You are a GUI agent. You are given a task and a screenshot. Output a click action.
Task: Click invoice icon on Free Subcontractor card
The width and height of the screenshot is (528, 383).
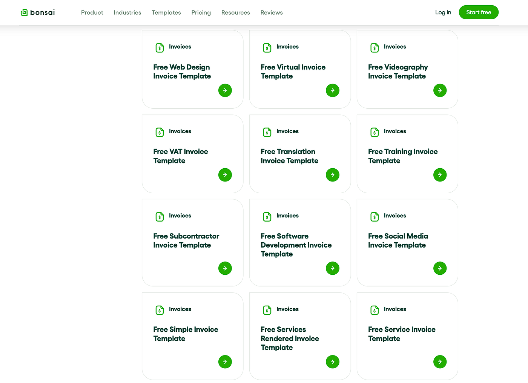[x=160, y=217]
